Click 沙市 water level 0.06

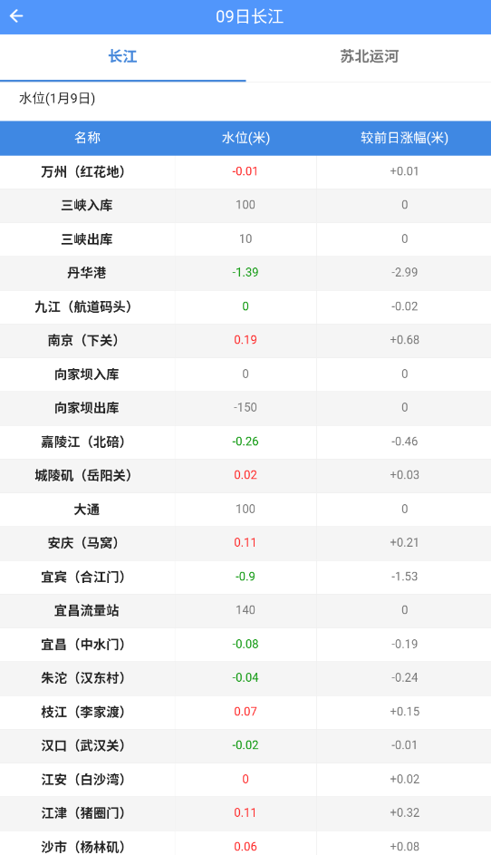pos(246,846)
